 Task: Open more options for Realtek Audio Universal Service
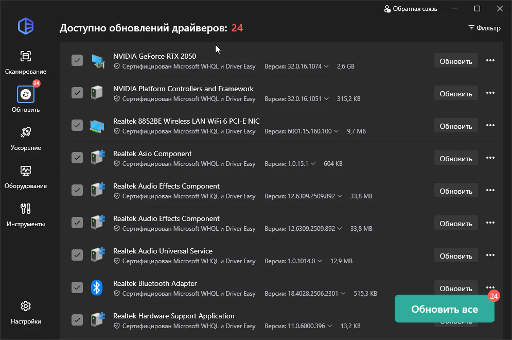click(x=490, y=255)
